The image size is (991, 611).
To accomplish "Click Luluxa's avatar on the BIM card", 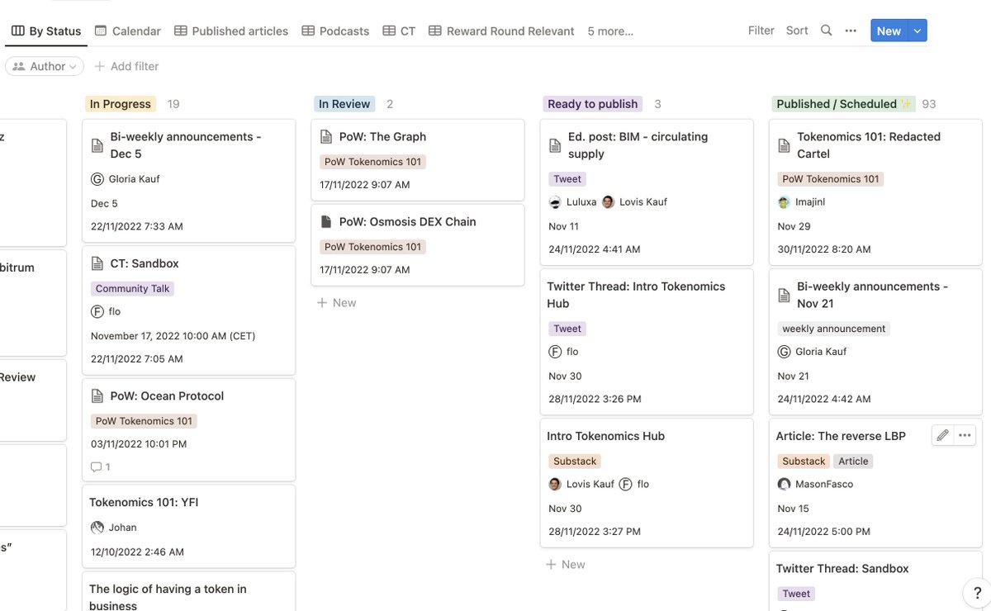I will [556, 202].
